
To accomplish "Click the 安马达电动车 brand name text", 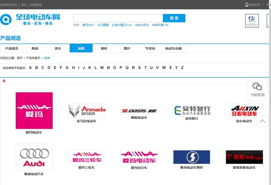I will pos(86,121).
